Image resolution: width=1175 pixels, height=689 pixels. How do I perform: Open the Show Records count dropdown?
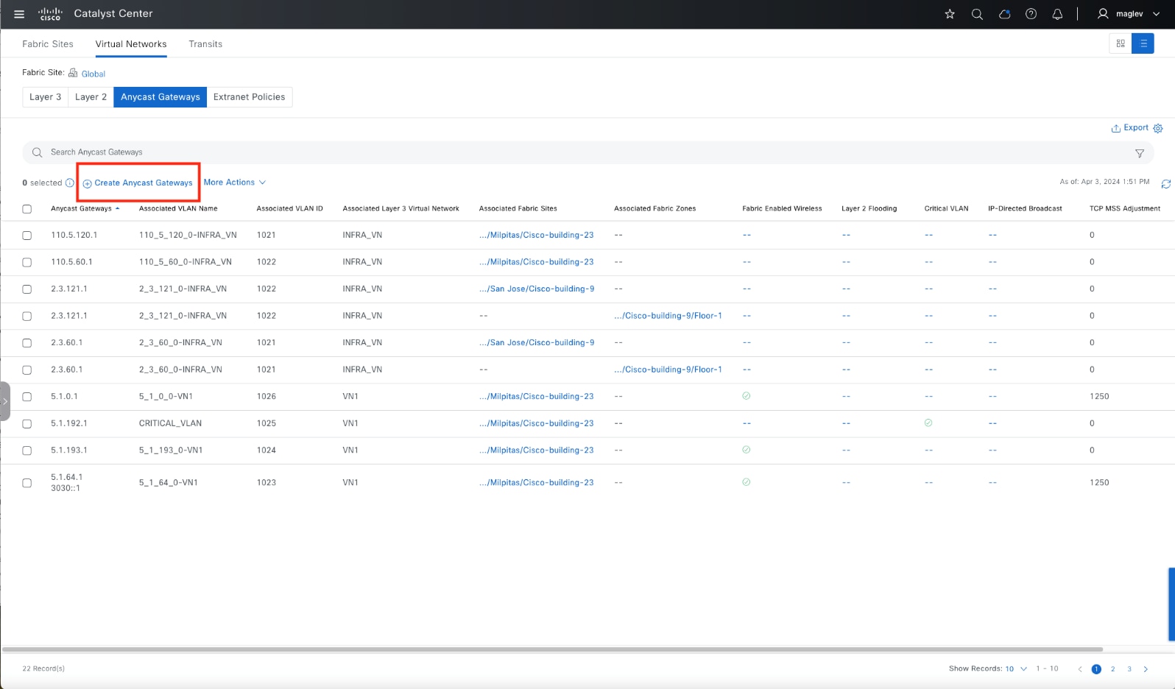[1016, 668]
